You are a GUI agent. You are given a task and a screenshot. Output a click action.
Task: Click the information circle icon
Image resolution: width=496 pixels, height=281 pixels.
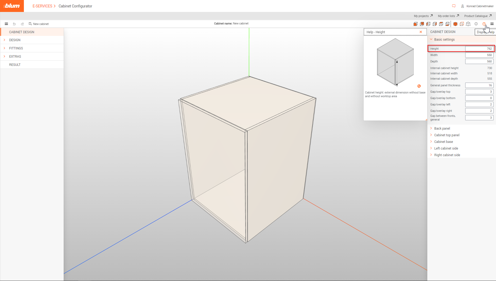[x=476, y=24]
